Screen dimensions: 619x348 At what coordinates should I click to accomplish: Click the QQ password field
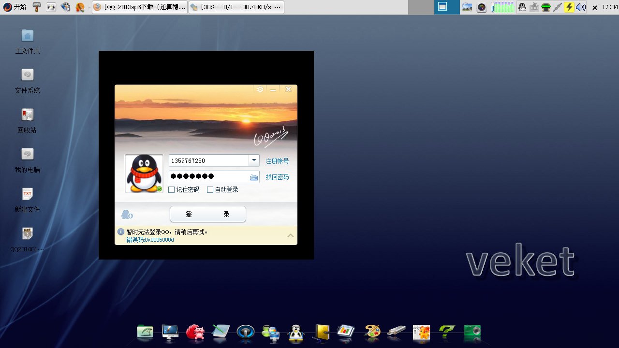(214, 177)
